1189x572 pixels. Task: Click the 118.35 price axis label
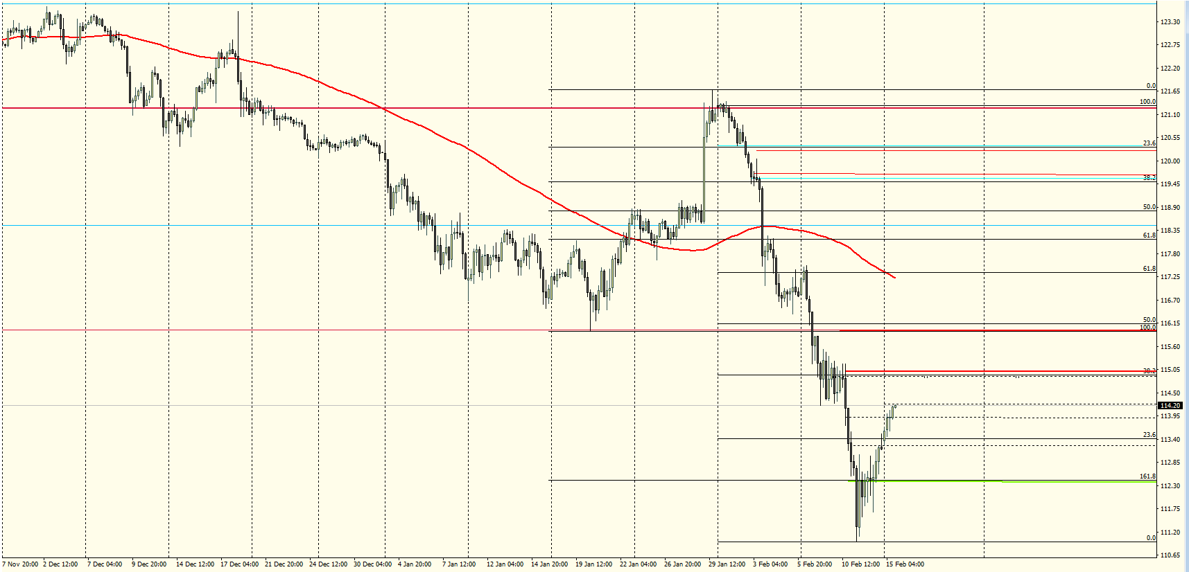pos(1170,231)
